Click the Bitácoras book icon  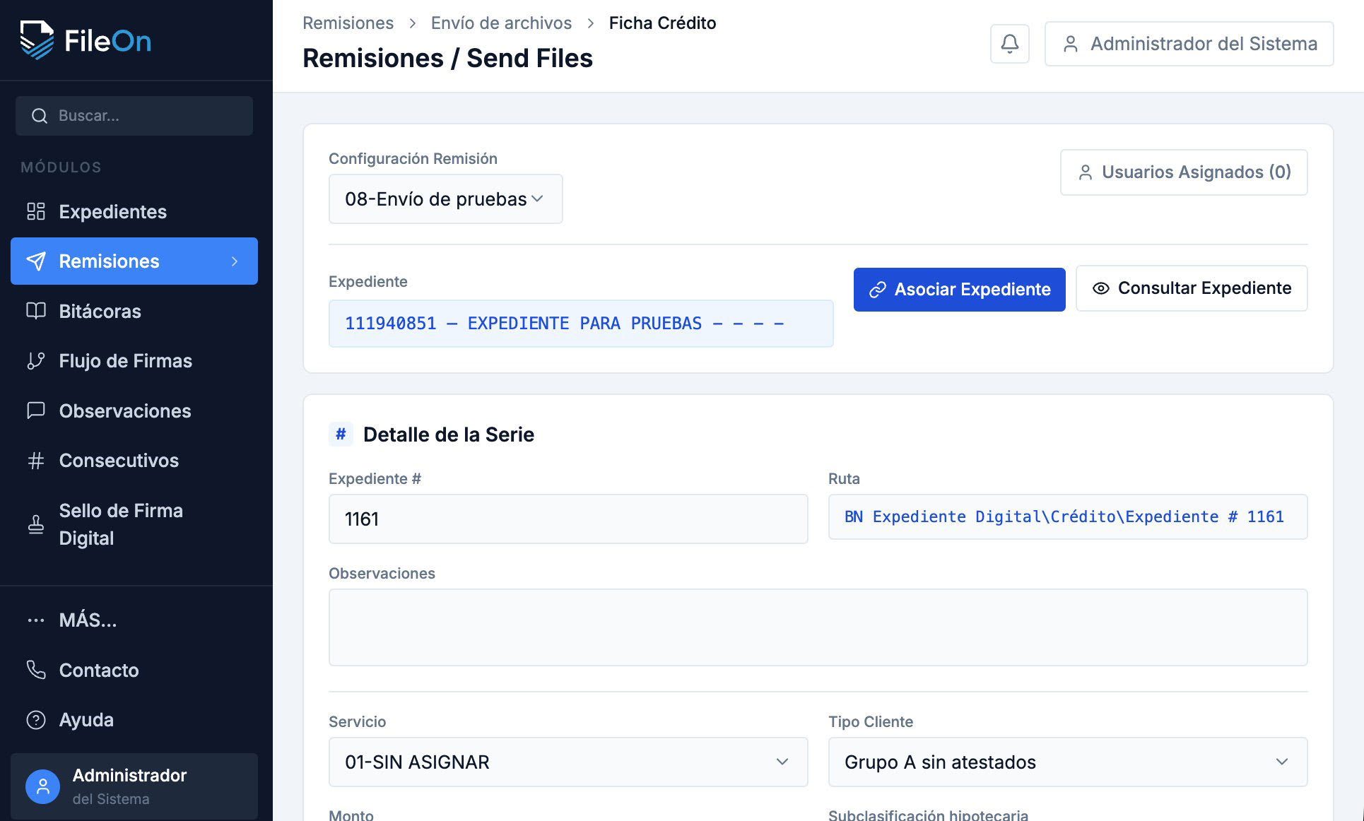tap(36, 311)
